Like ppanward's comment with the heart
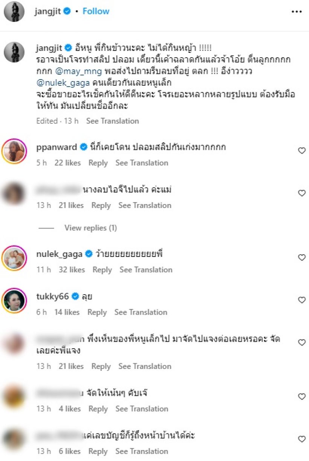Viewport: 309px width, 461px height. (x=302, y=151)
